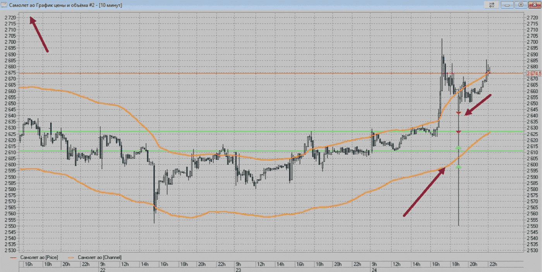The image size is (542, 272).
Task: Click the 2 530 label on the left price axis
Action: pos(11,250)
